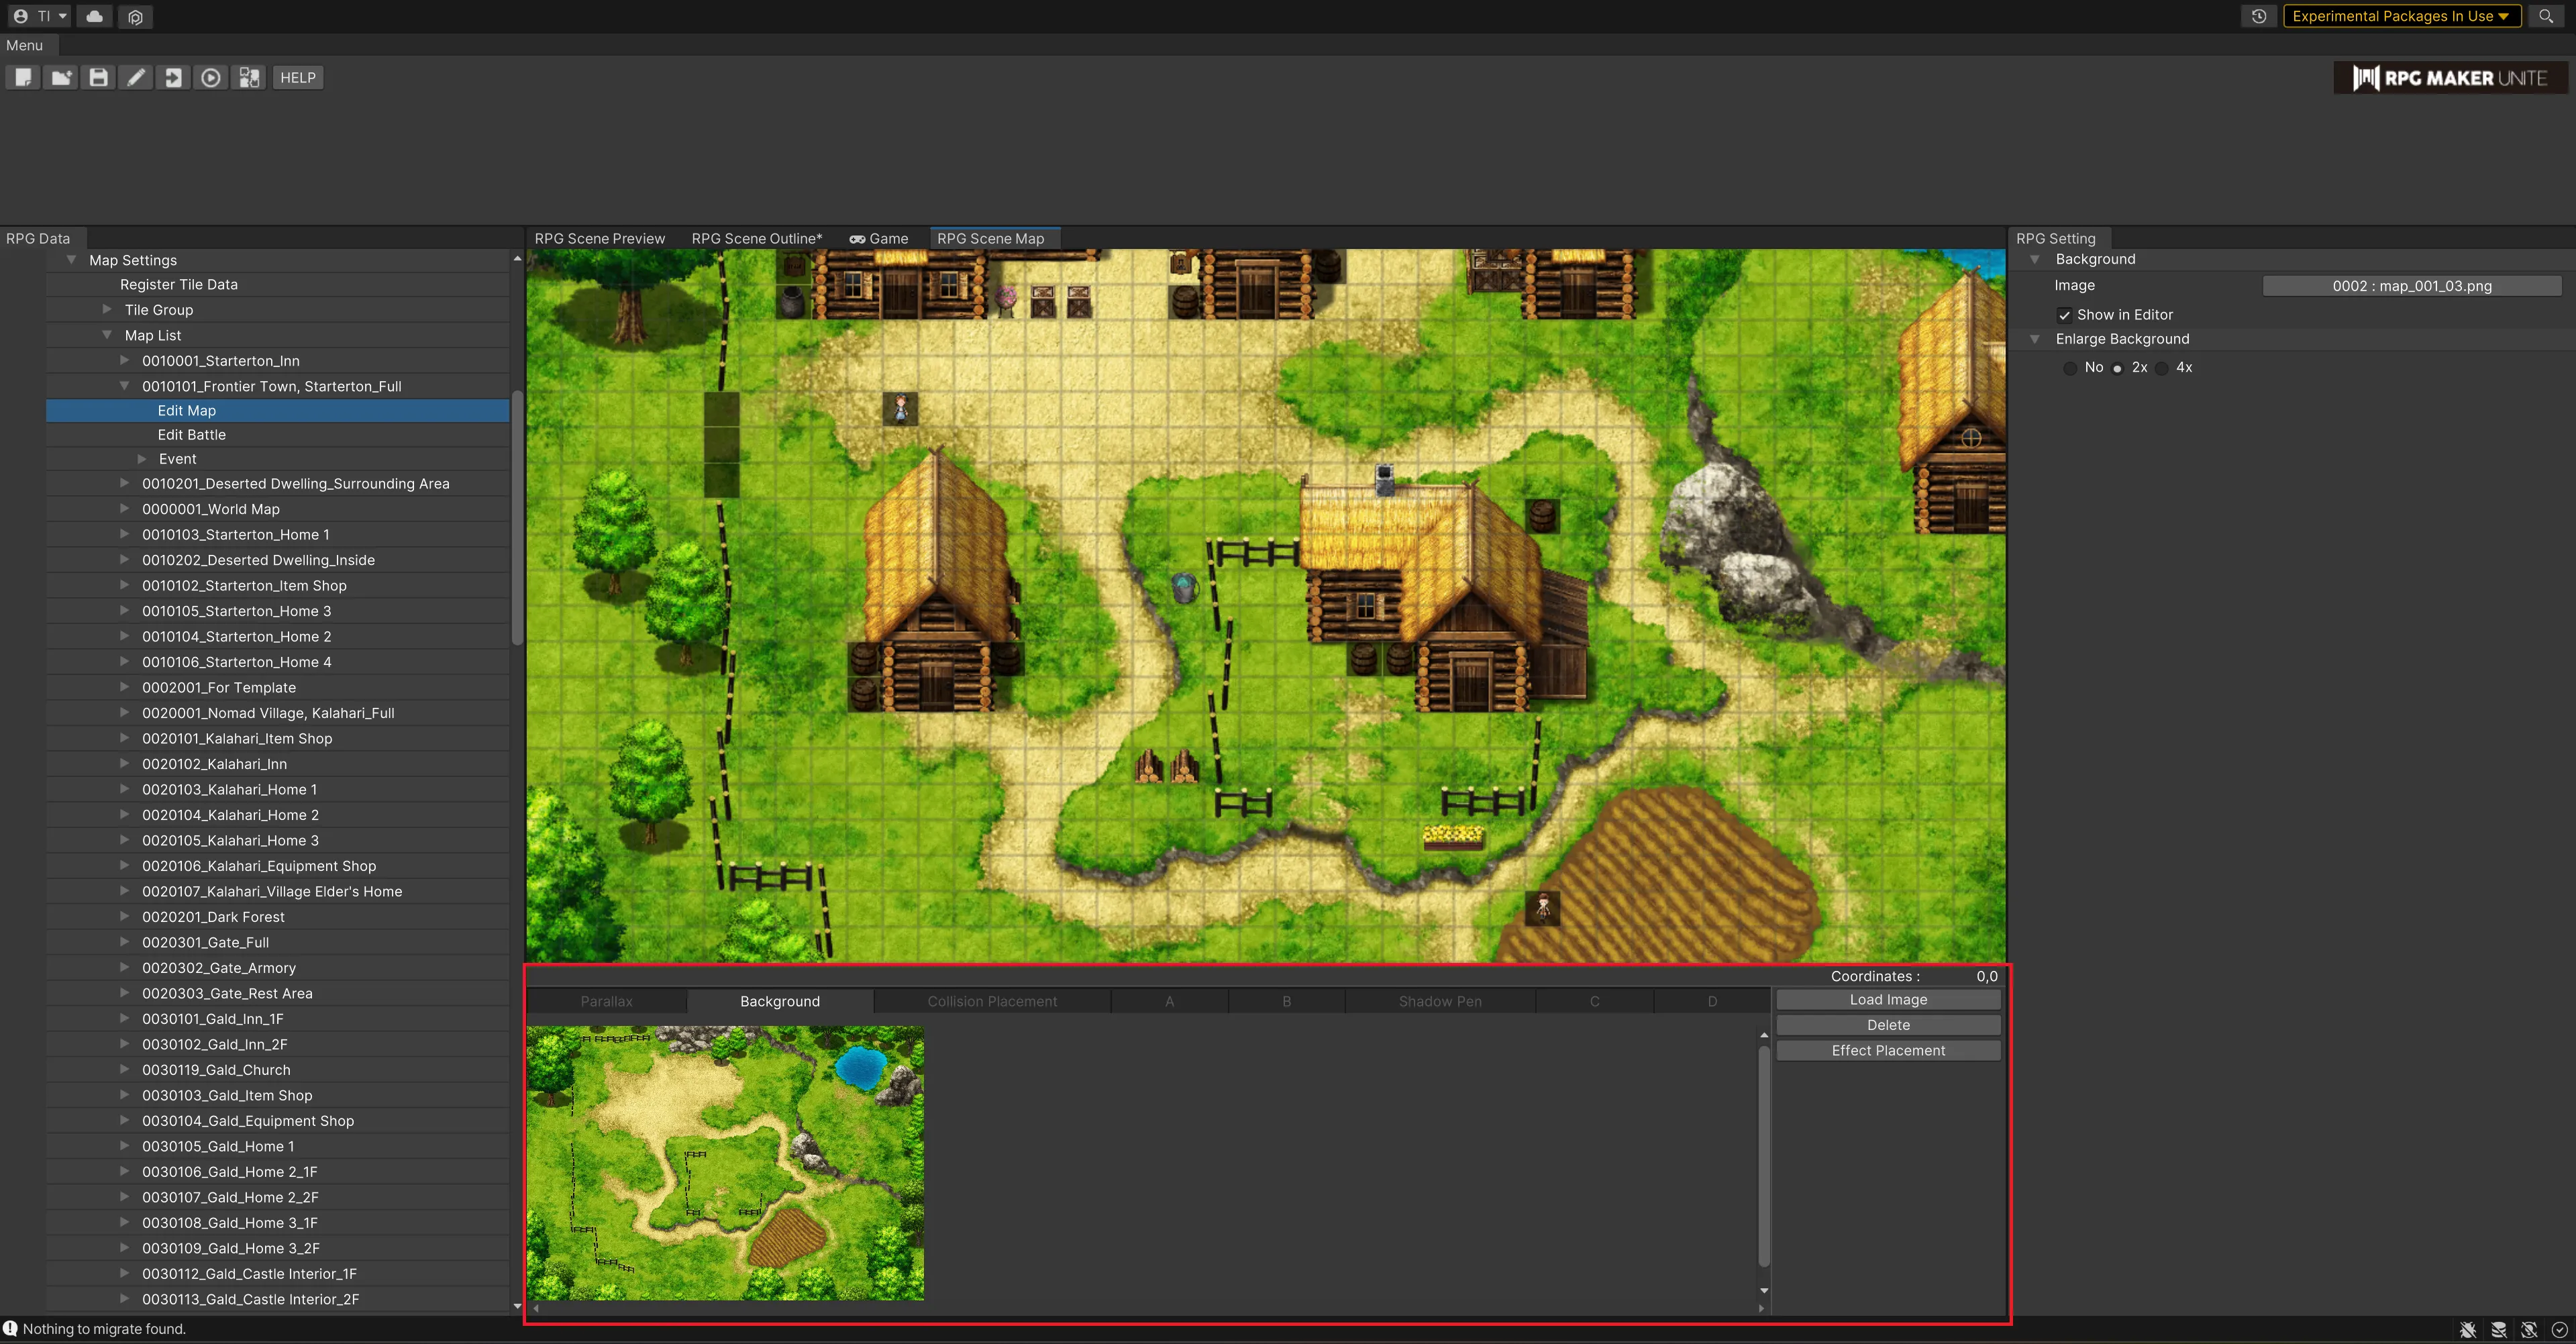Select the 4x enlarge background option
The height and width of the screenshot is (1344, 2576).
2163,368
